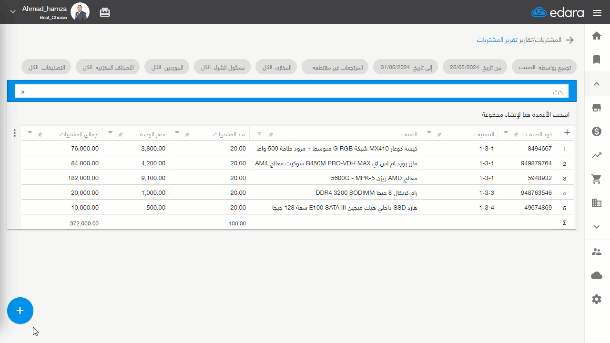Open filter for كود الصنف column

(x=506, y=133)
